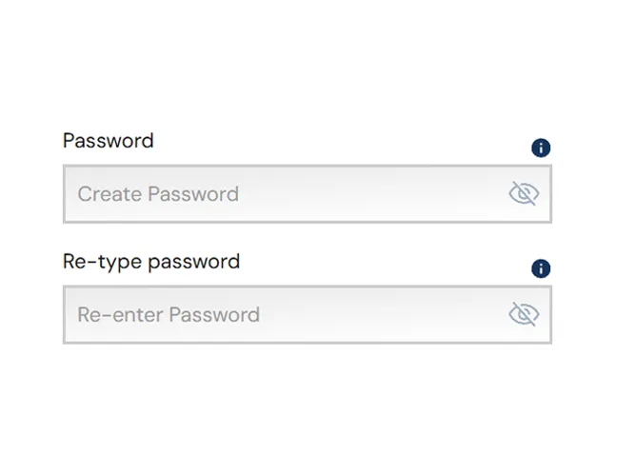Select the Re-enter Password placeholder text

169,315
